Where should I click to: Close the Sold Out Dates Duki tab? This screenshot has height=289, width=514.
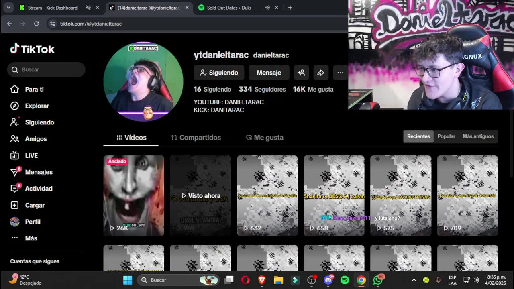[x=277, y=8]
